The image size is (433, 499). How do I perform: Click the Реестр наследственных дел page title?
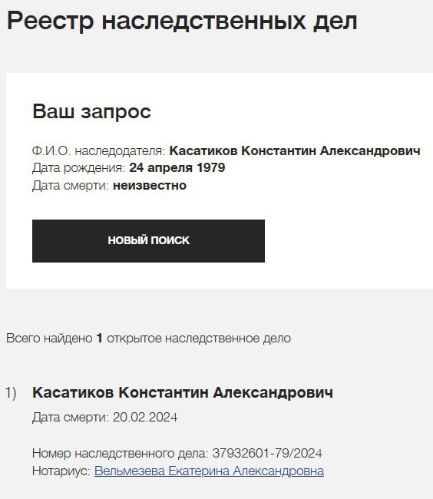tap(182, 21)
